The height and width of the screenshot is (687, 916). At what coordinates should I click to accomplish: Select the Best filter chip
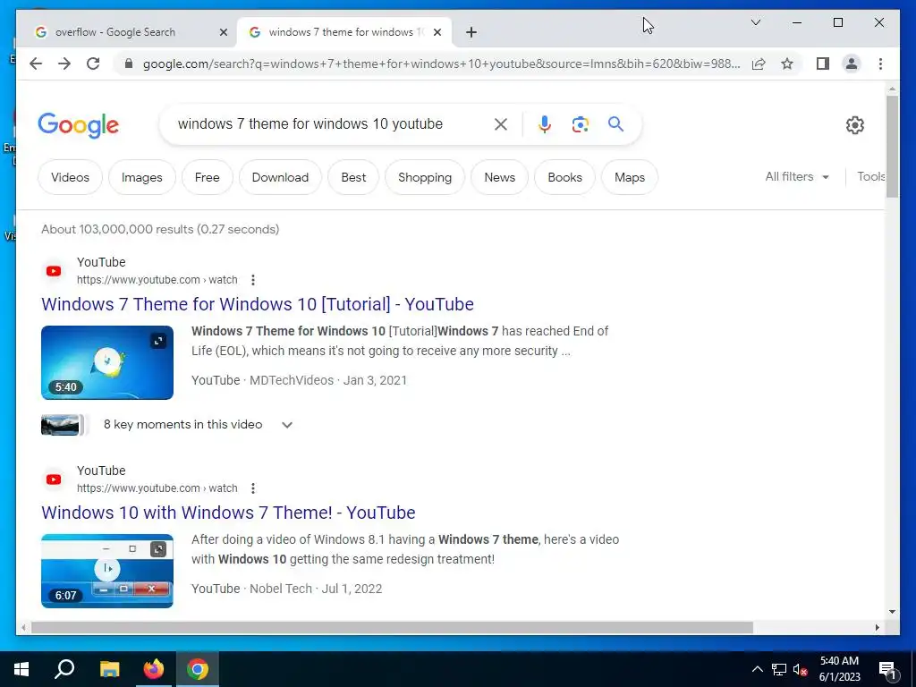[x=353, y=177]
